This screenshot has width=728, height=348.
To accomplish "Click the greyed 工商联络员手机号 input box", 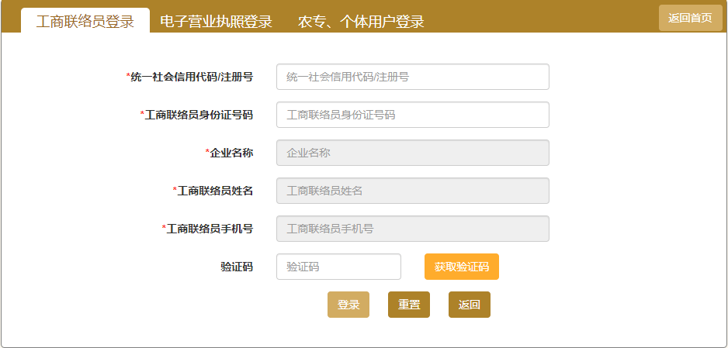I will tap(412, 229).
